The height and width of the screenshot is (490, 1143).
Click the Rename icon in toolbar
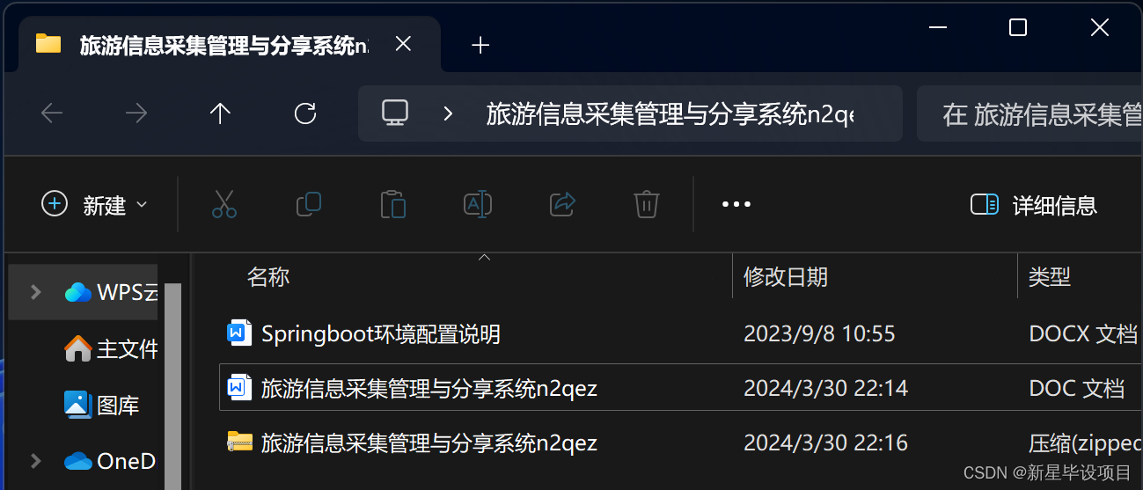(478, 205)
